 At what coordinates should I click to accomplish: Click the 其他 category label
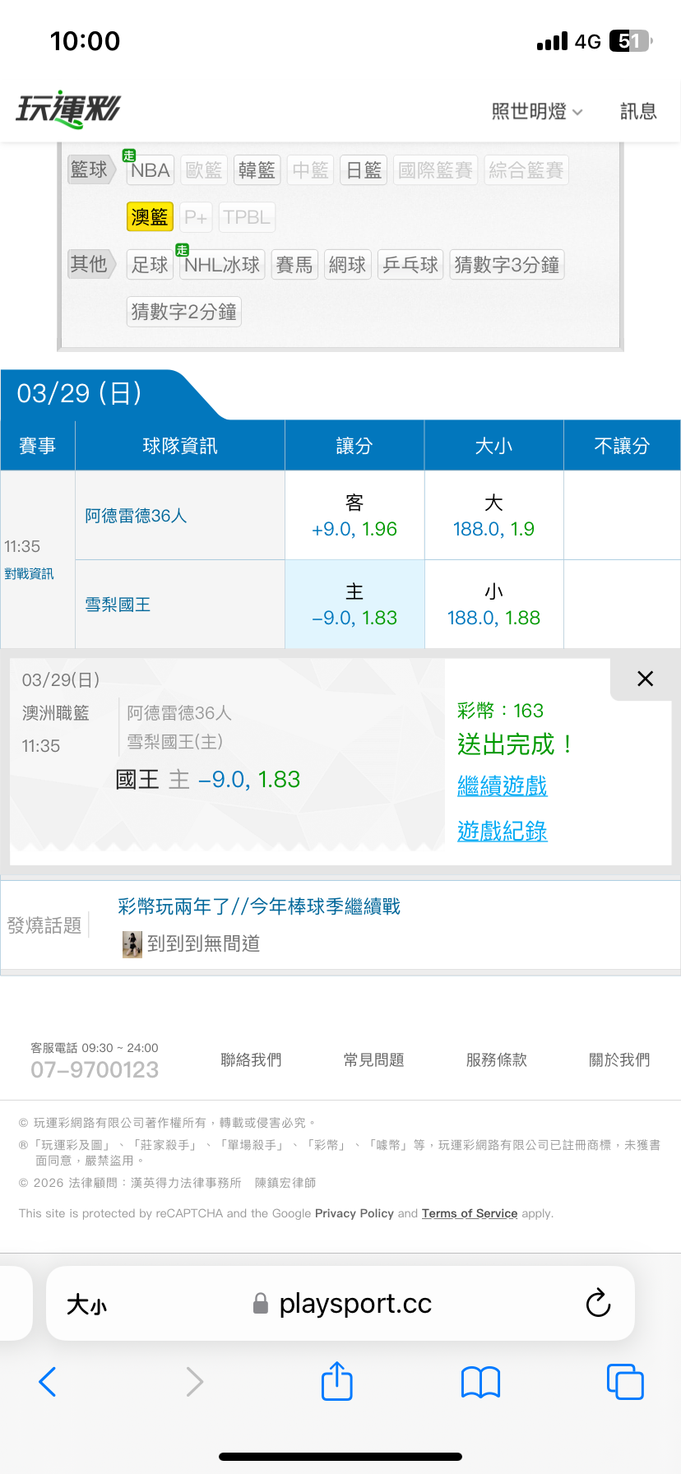[x=90, y=264]
